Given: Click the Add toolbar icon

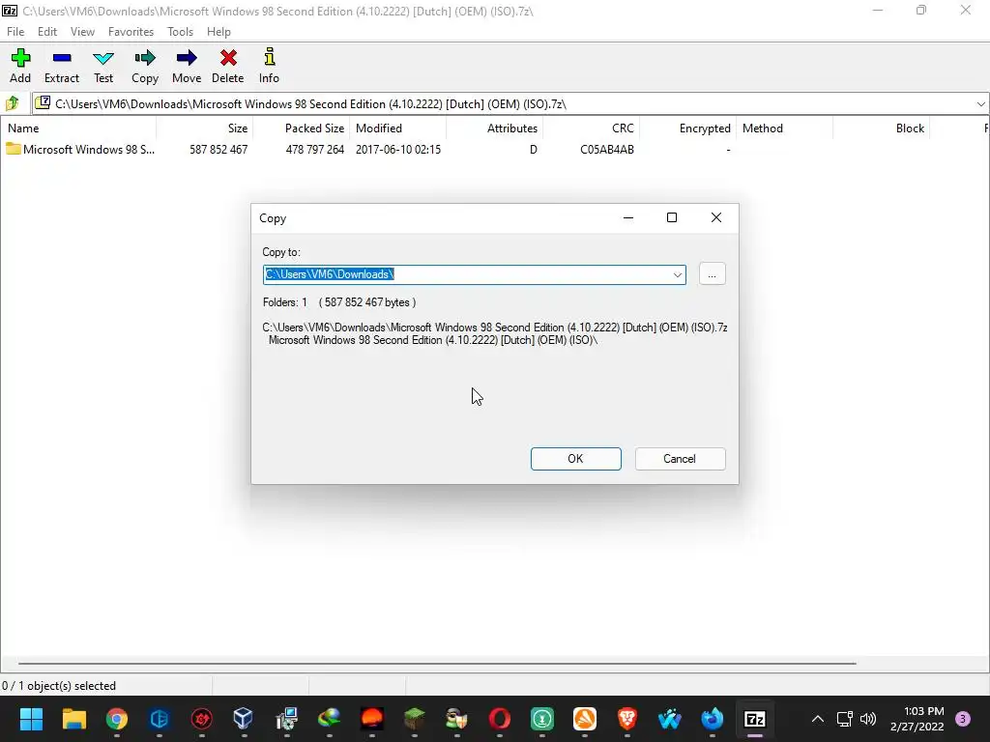Looking at the screenshot, I should 20,66.
